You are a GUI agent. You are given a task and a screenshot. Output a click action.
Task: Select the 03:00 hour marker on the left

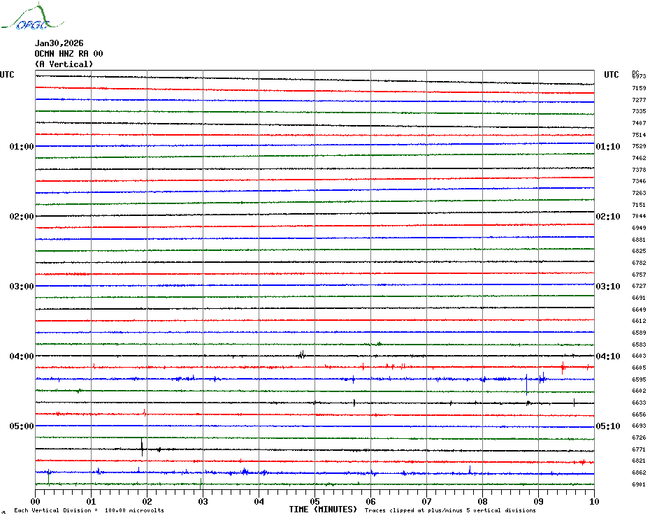pyautogui.click(x=22, y=287)
